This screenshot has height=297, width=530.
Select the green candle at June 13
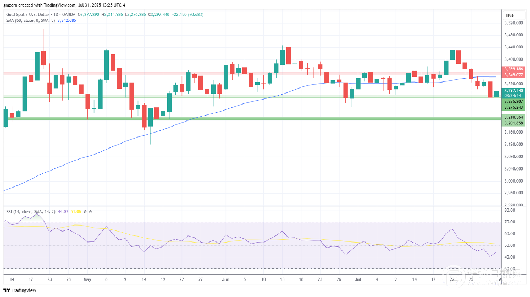282,56
